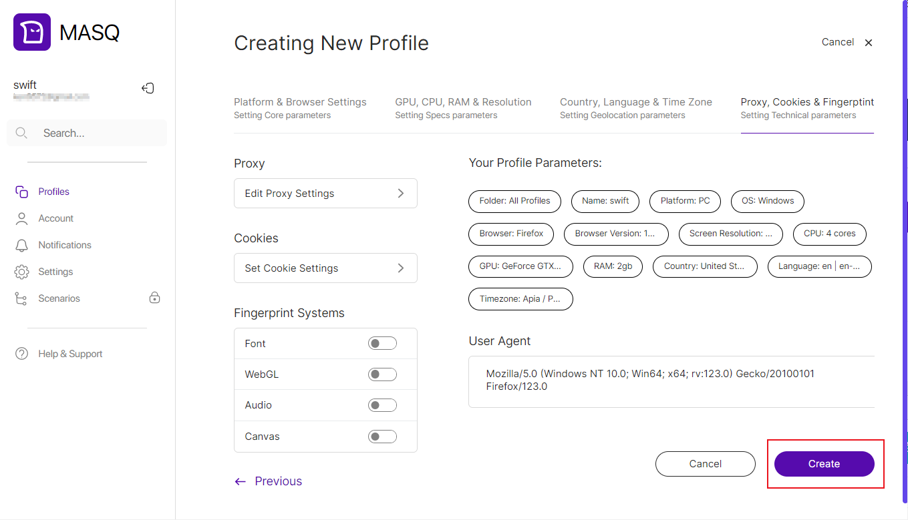Go back using the Previous link

click(269, 481)
